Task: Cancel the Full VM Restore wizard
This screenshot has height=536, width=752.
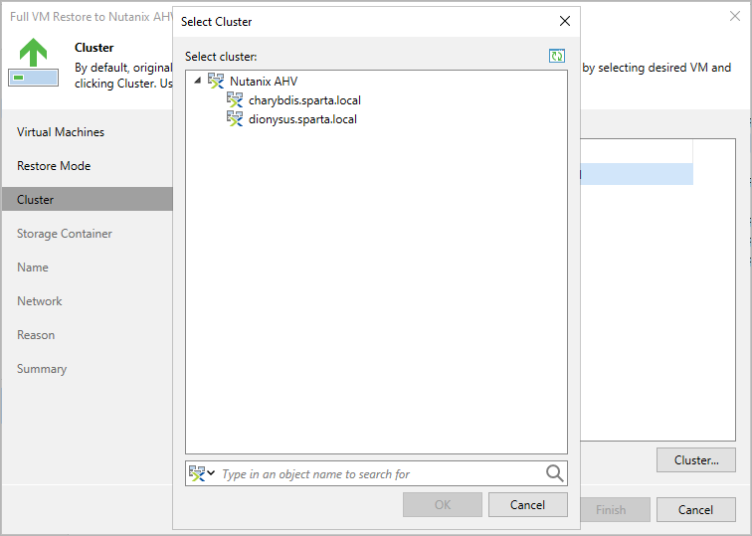Action: point(696,509)
